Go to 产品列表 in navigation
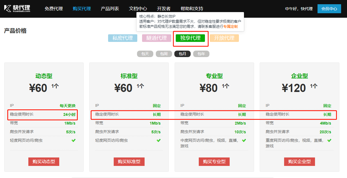Image resolution: width=347 pixels, height=178 pixels. tap(110, 9)
